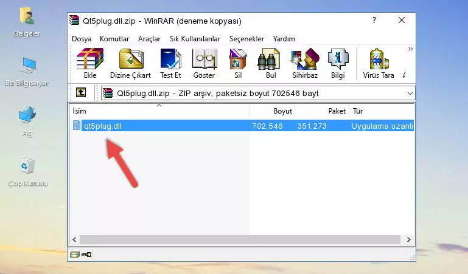Click the key password icon in status bar

pos(86,255)
